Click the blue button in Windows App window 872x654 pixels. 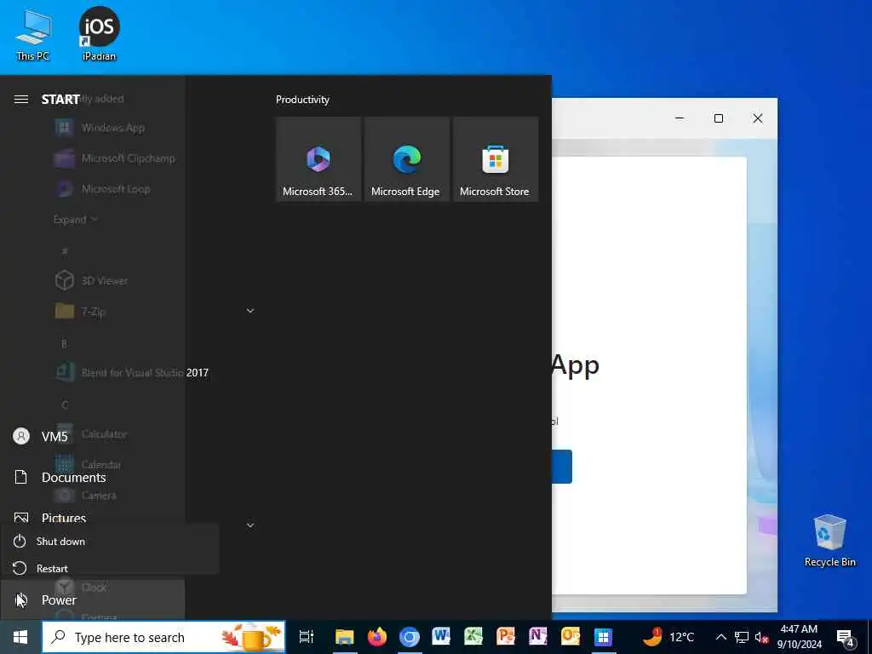click(562, 466)
